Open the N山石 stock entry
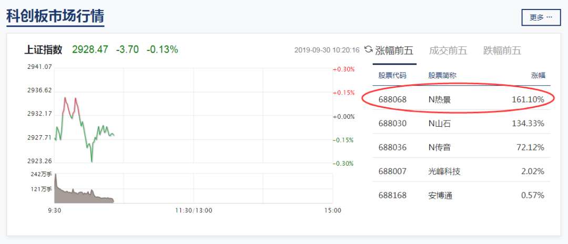 [440, 123]
